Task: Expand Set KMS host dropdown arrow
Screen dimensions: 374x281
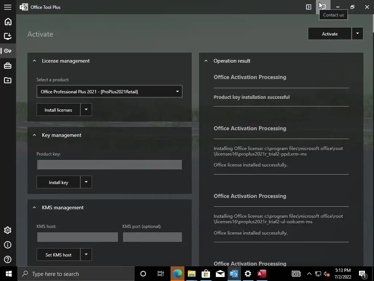Action: (86, 255)
